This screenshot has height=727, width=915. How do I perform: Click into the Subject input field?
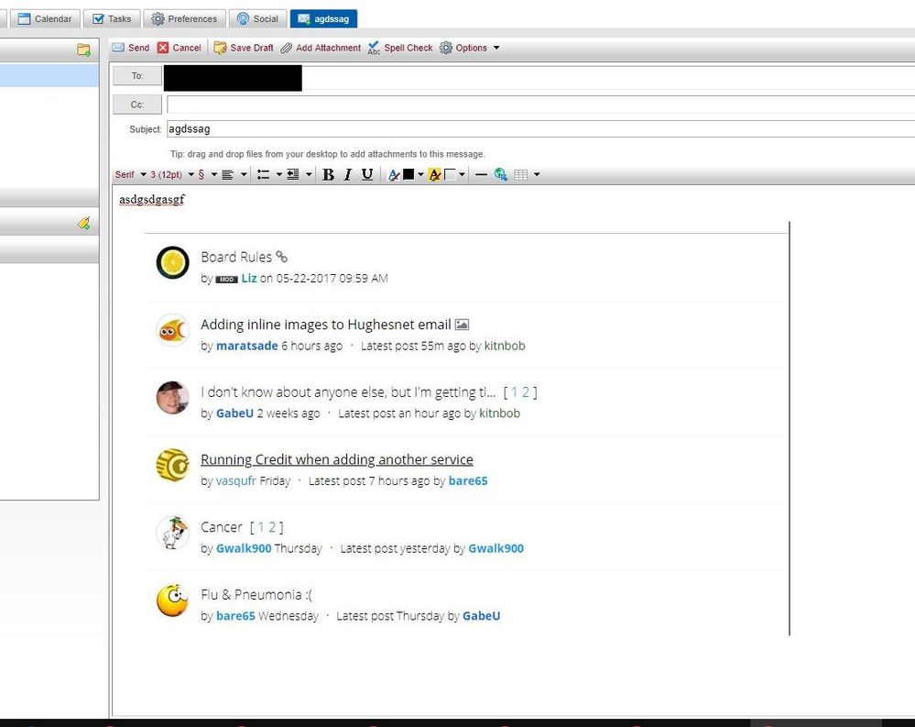(x=539, y=129)
